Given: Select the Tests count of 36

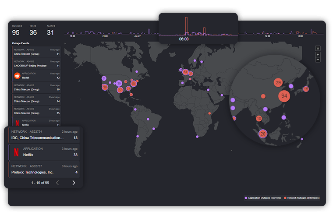Looking at the screenshot, I should click(33, 32).
